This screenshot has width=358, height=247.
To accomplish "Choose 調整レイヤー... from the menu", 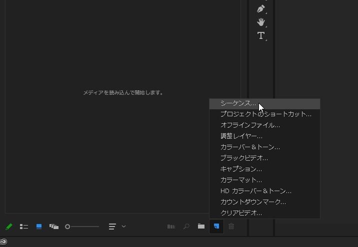I will pyautogui.click(x=241, y=136).
